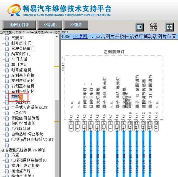Follow the <<返回 link above the diagram
Screen dimensions: 178x177
80,37
